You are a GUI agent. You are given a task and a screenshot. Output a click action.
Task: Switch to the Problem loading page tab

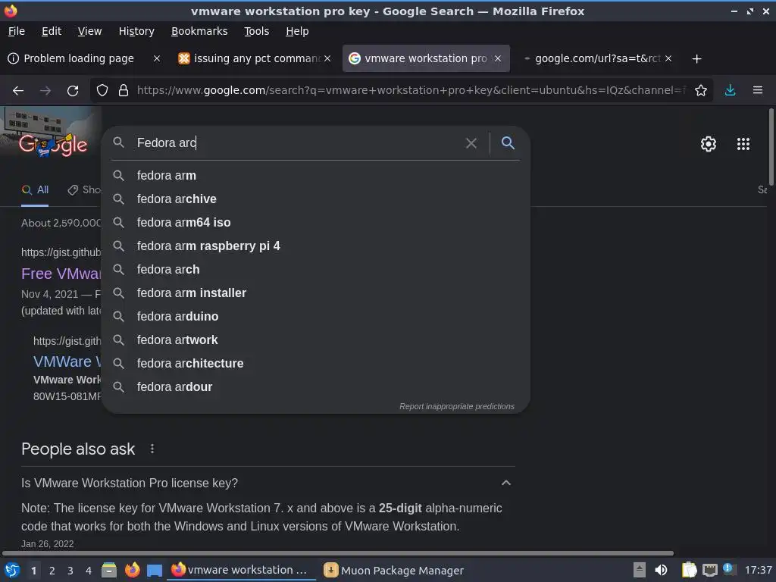(x=78, y=59)
